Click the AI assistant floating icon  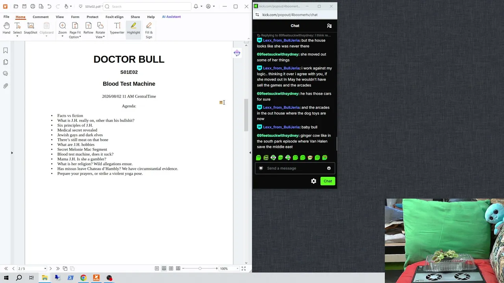[x=237, y=53]
